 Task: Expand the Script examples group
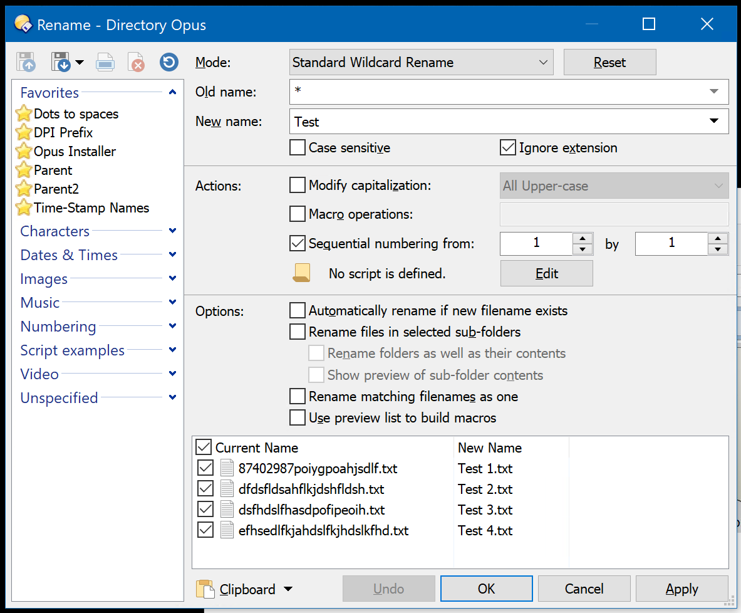172,350
